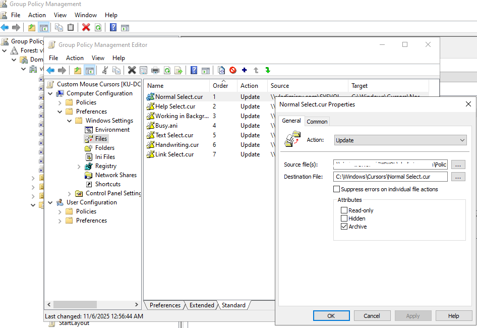Viewport: 477px width, 328px height.
Task: Browse for Source file(s) with ellipsis button
Action: tap(458, 165)
